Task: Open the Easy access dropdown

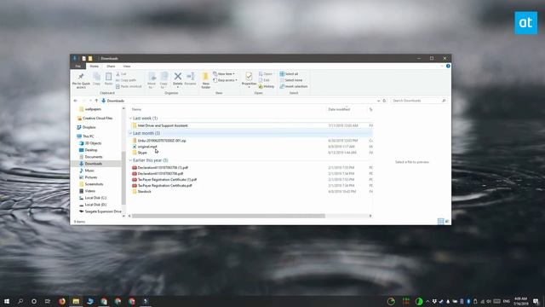Action: point(225,80)
